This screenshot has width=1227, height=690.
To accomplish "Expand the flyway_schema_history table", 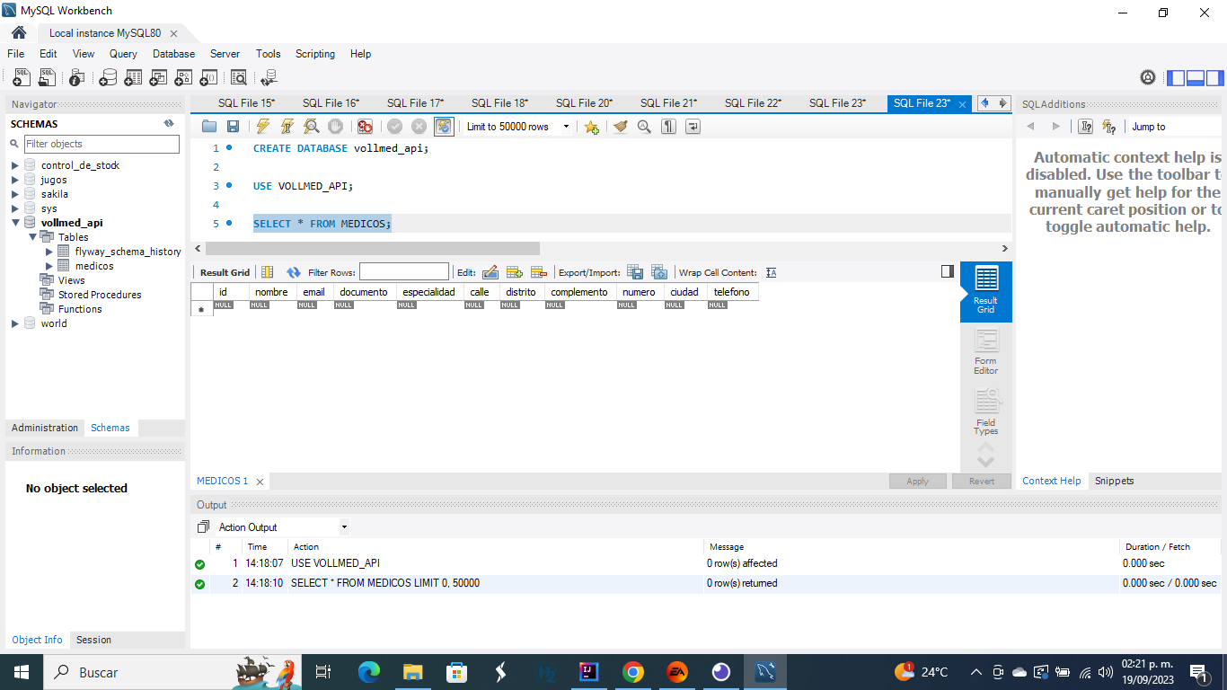I will (x=49, y=252).
